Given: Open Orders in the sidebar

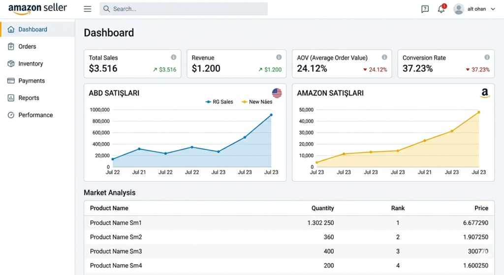Looking at the screenshot, I should pos(27,46).
